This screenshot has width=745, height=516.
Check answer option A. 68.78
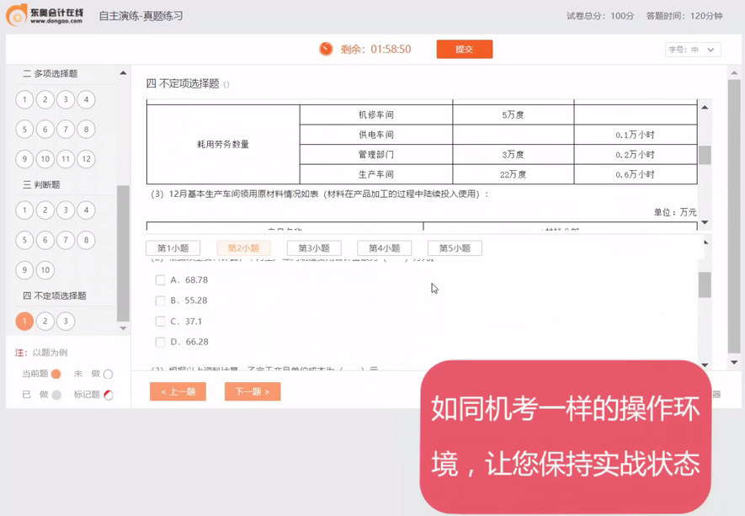pyautogui.click(x=160, y=279)
